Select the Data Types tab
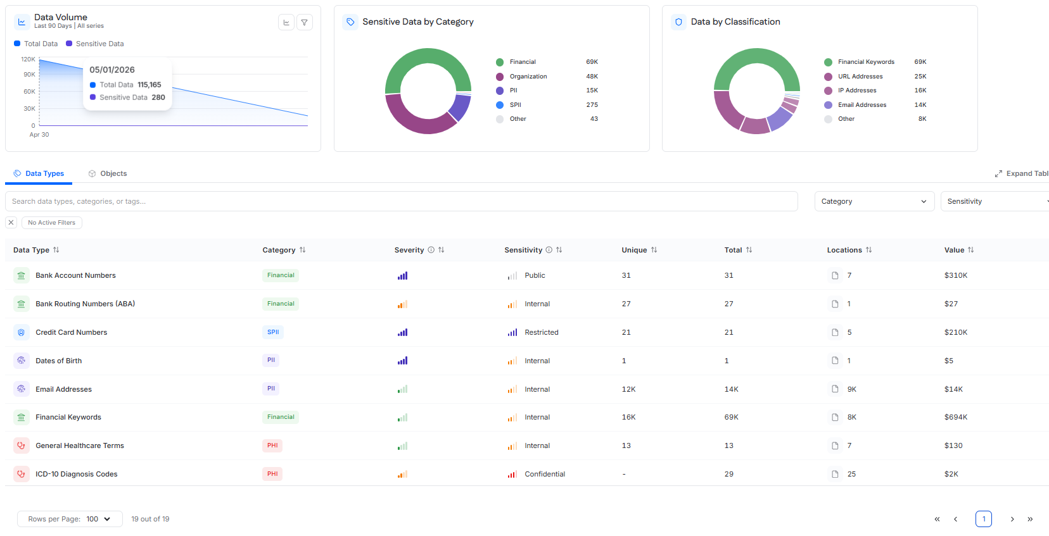Image resolution: width=1049 pixels, height=536 pixels. coord(39,173)
